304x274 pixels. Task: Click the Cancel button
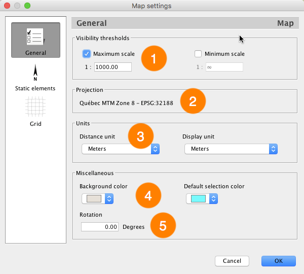(232, 261)
